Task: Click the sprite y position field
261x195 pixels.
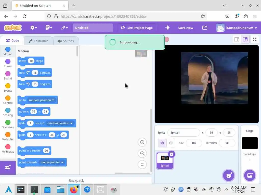Action: click(x=229, y=133)
